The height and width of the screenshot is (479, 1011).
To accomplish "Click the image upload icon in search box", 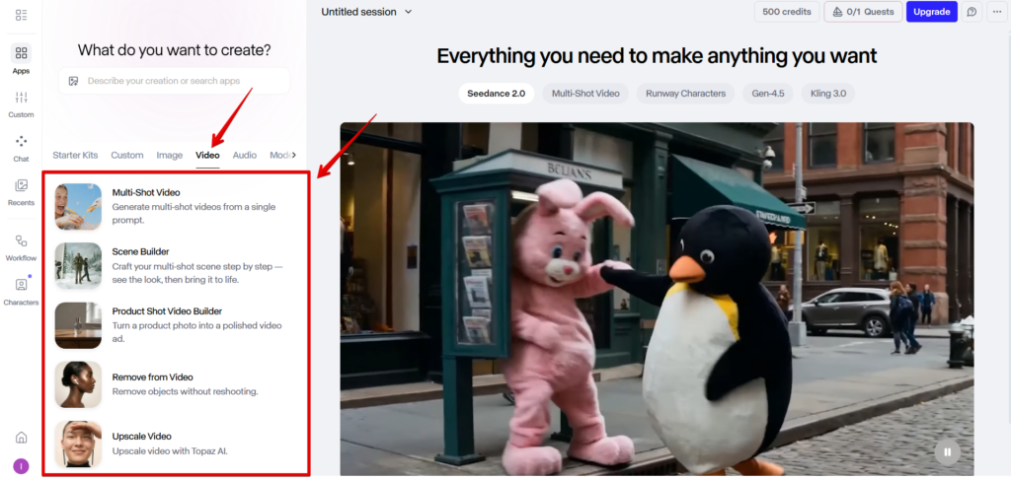I will tap(73, 81).
